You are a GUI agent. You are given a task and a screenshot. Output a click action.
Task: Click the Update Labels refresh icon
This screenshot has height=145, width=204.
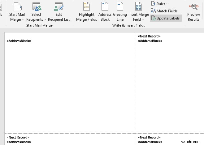click(154, 18)
